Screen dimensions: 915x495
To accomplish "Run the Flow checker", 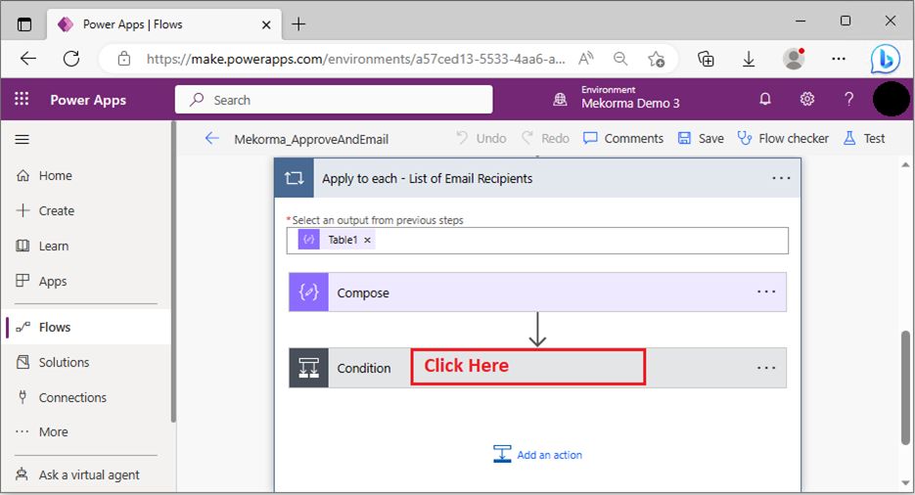I will 783,138.
